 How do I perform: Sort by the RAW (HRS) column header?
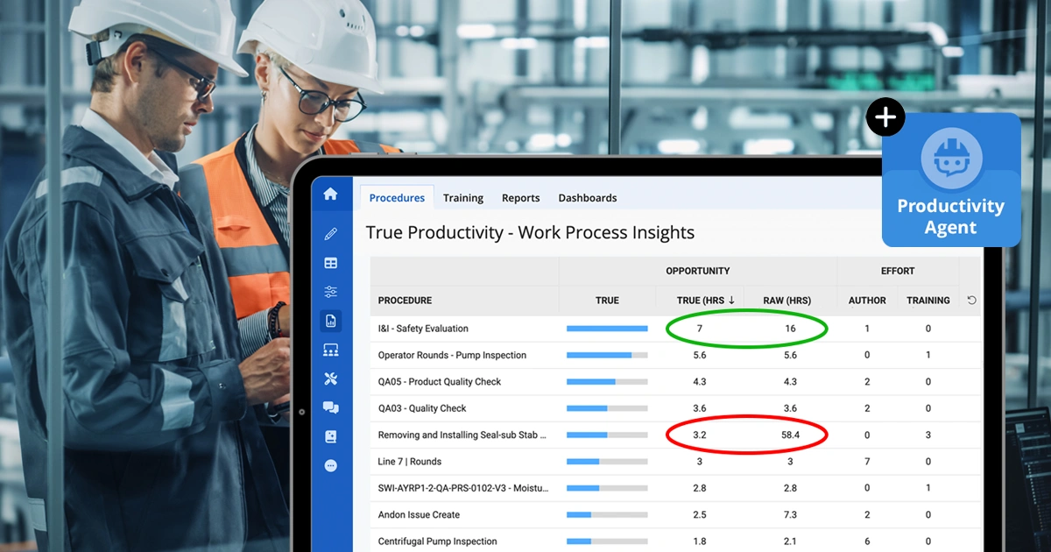pos(786,301)
